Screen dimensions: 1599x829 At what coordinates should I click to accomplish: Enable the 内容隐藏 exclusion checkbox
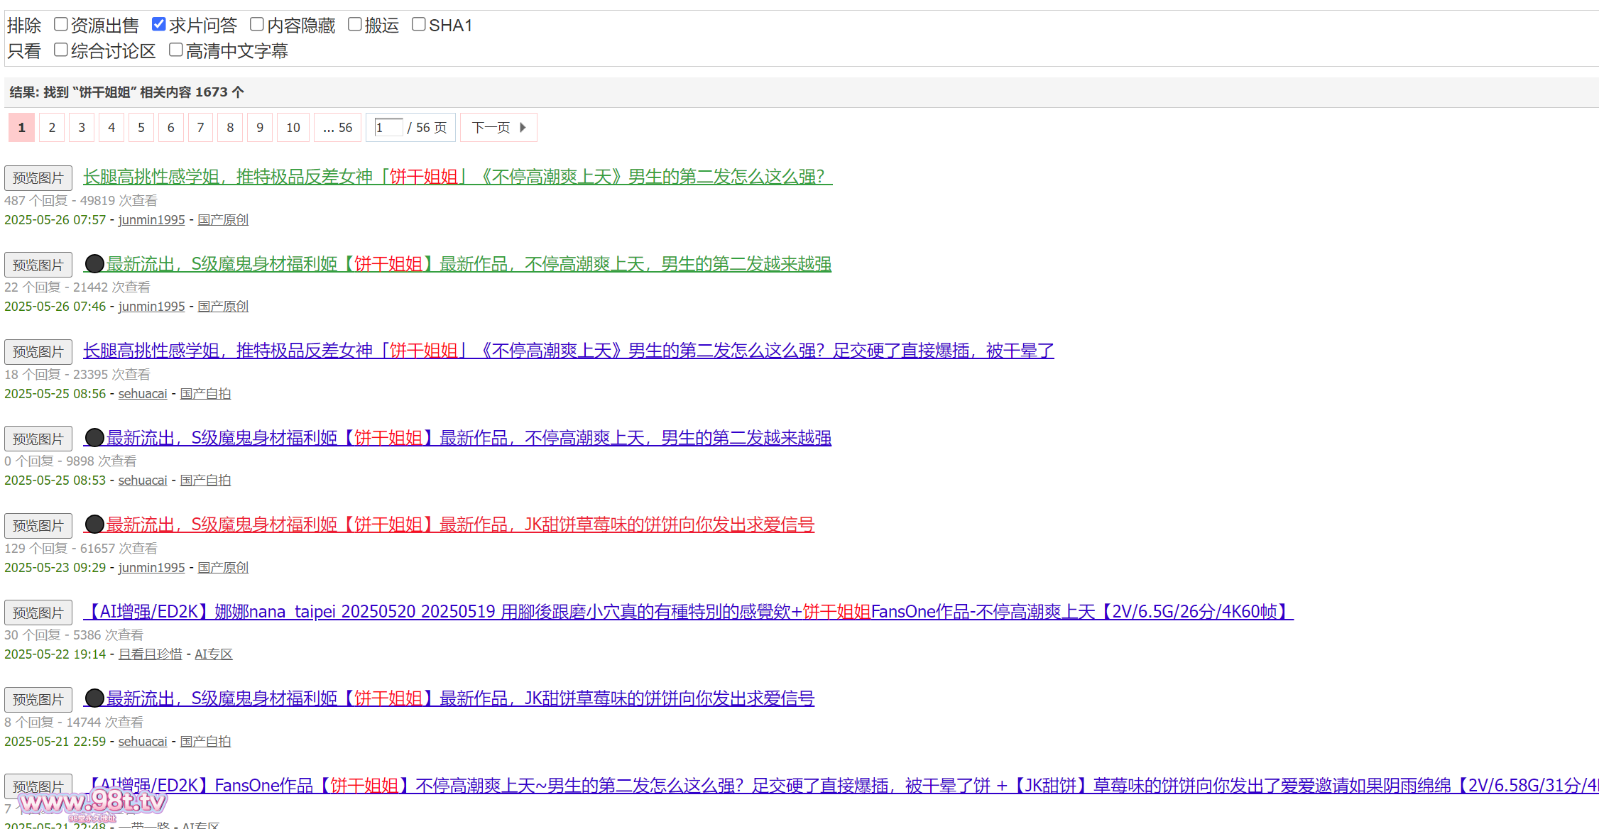pos(257,25)
